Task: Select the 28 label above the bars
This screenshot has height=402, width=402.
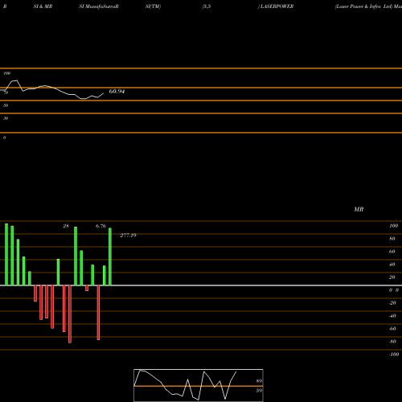Action: 66,226
